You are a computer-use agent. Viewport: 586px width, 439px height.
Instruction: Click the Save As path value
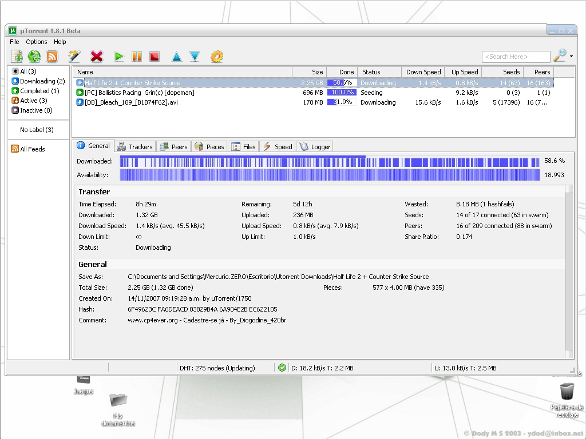pyautogui.click(x=278, y=277)
